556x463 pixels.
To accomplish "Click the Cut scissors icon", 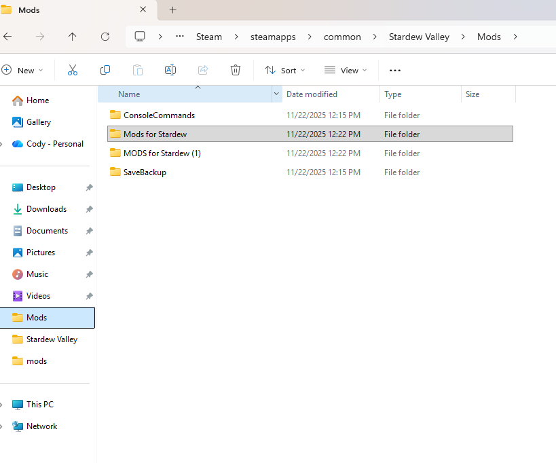I will point(73,70).
